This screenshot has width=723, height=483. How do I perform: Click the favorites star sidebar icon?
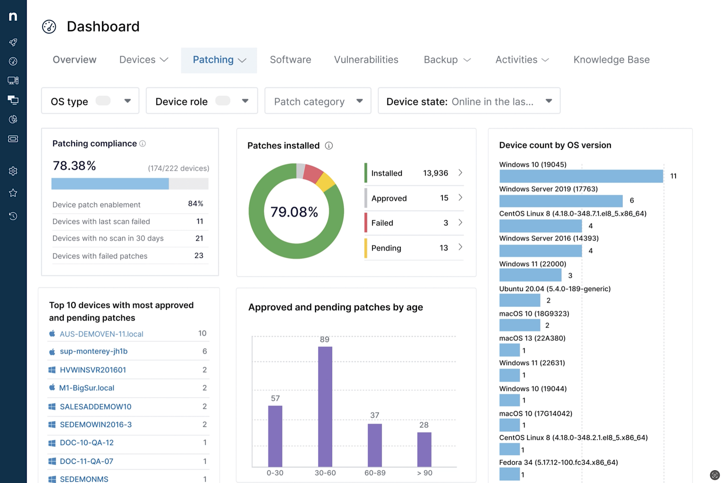13,193
